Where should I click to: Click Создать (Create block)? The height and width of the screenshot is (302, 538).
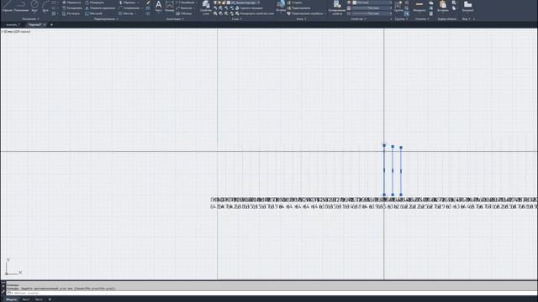coord(294,3)
